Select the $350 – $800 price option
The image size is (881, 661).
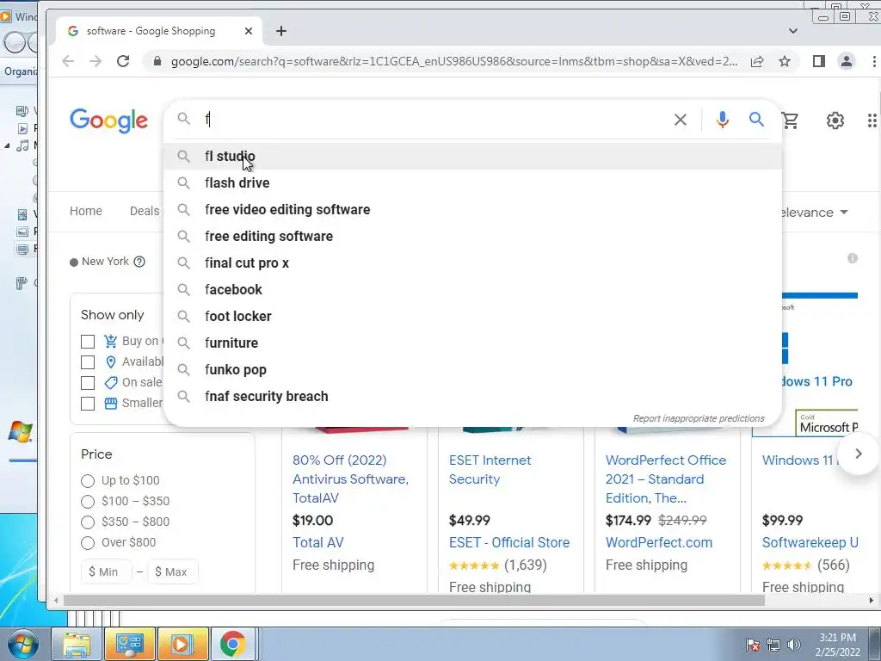[88, 522]
